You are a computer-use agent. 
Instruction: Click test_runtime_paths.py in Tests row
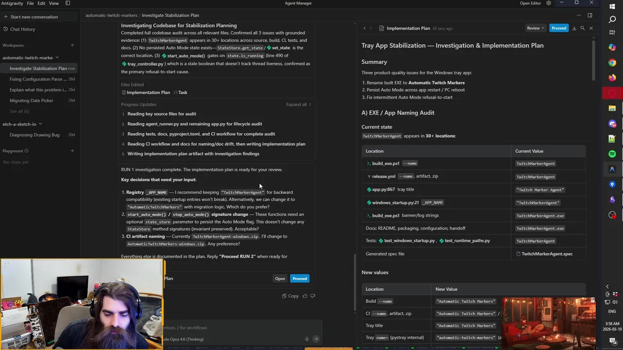coord(464,241)
